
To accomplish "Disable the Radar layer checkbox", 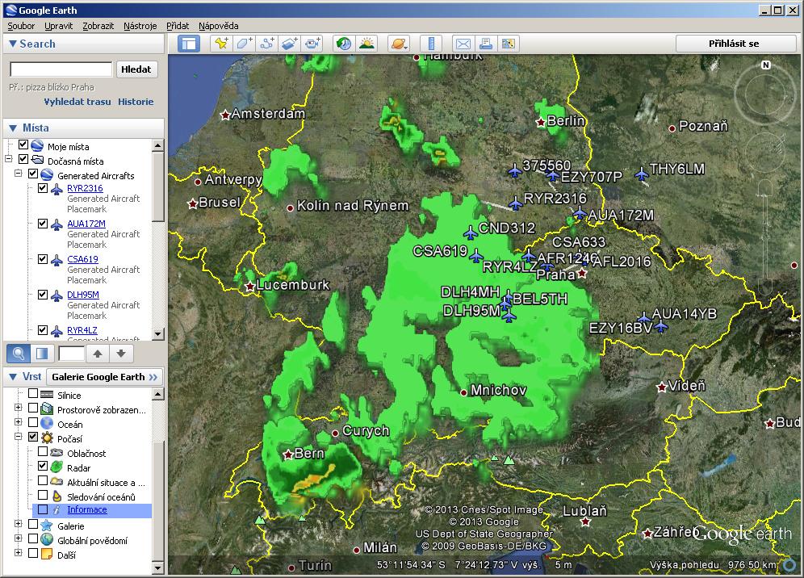I will coord(43,467).
